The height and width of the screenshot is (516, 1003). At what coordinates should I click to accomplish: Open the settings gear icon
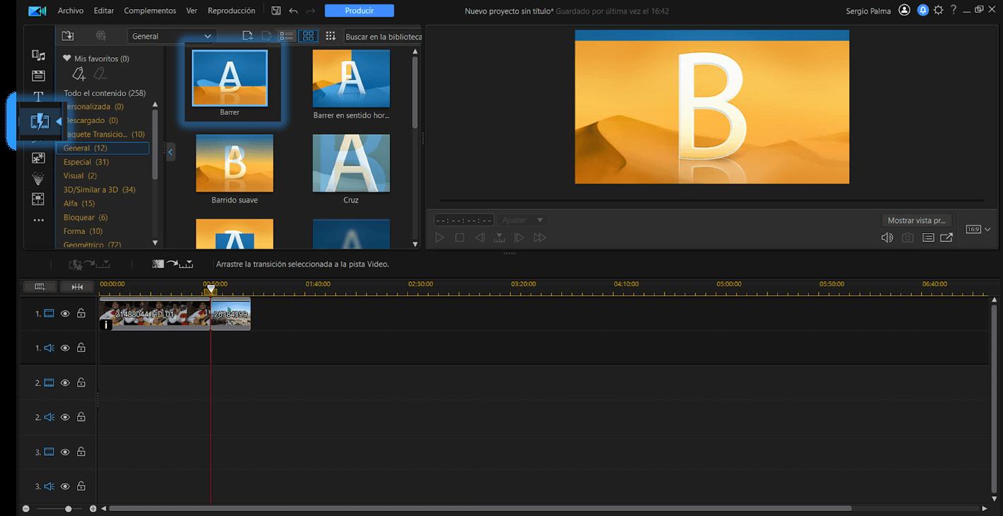(939, 11)
